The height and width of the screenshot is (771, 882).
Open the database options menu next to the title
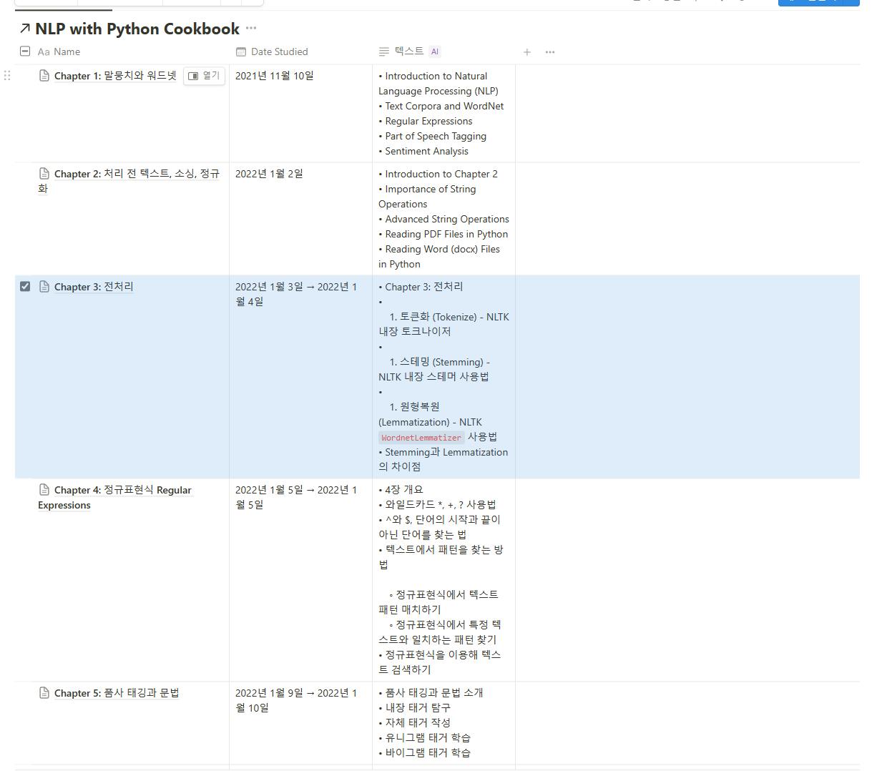[251, 29]
